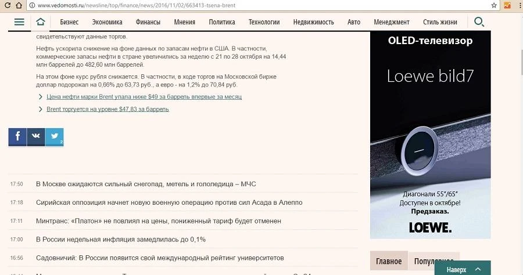The image size is (523, 275).
Task: Open news on Syrian opposition in Aleppo
Action: [169, 202]
